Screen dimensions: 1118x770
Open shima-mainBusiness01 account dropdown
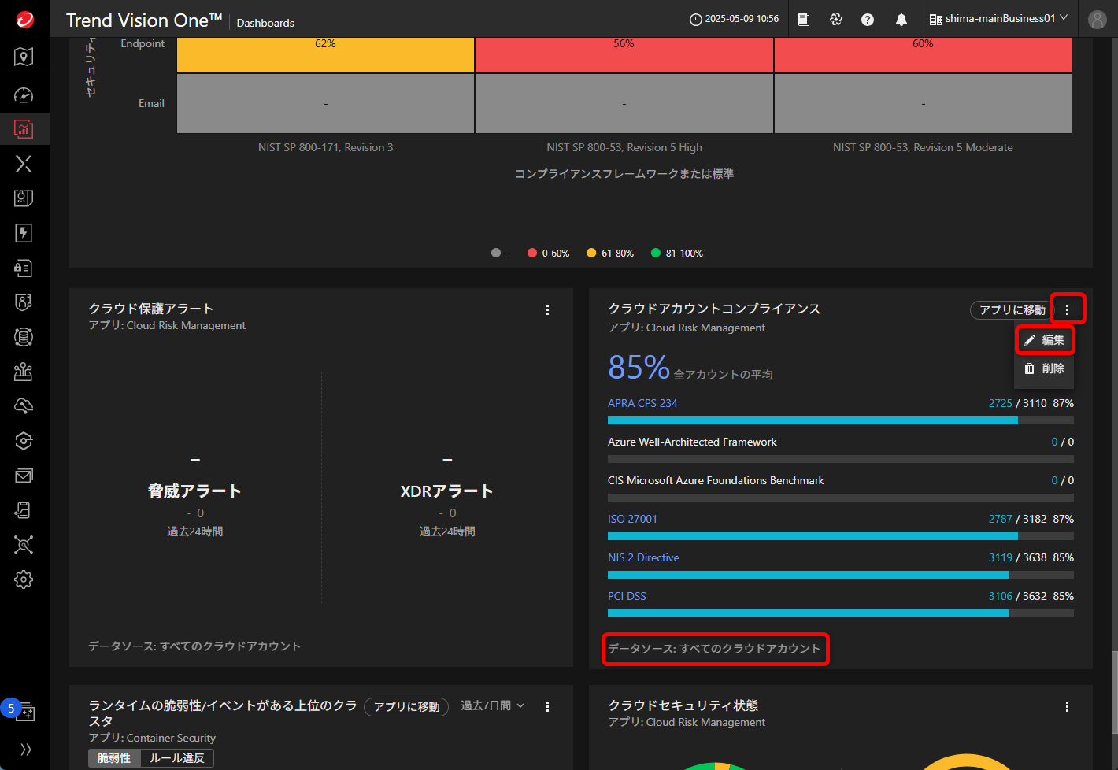point(998,19)
